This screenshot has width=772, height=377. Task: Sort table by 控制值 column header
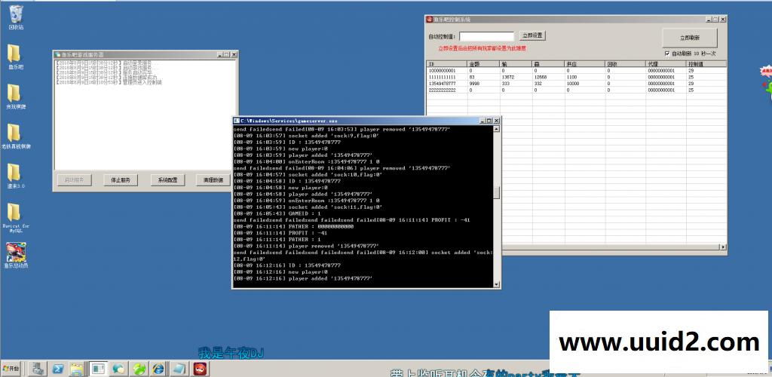click(x=701, y=64)
